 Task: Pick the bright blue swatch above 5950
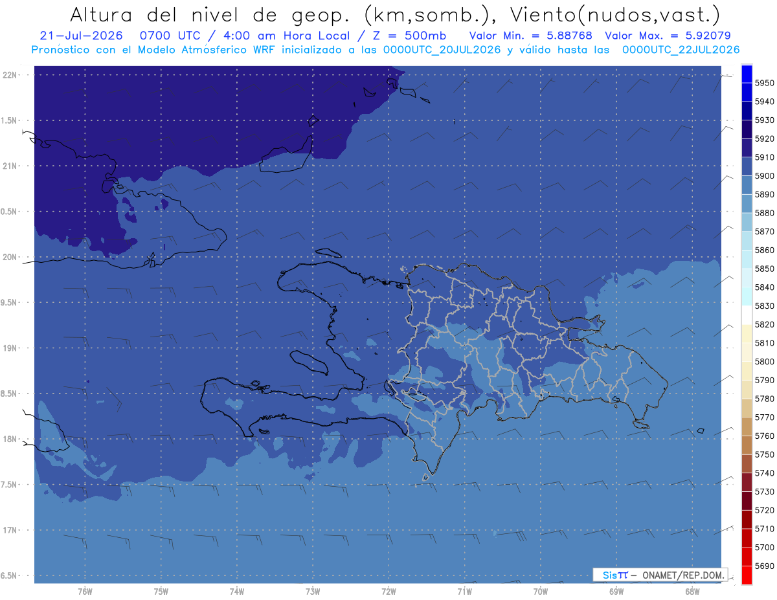tap(747, 74)
